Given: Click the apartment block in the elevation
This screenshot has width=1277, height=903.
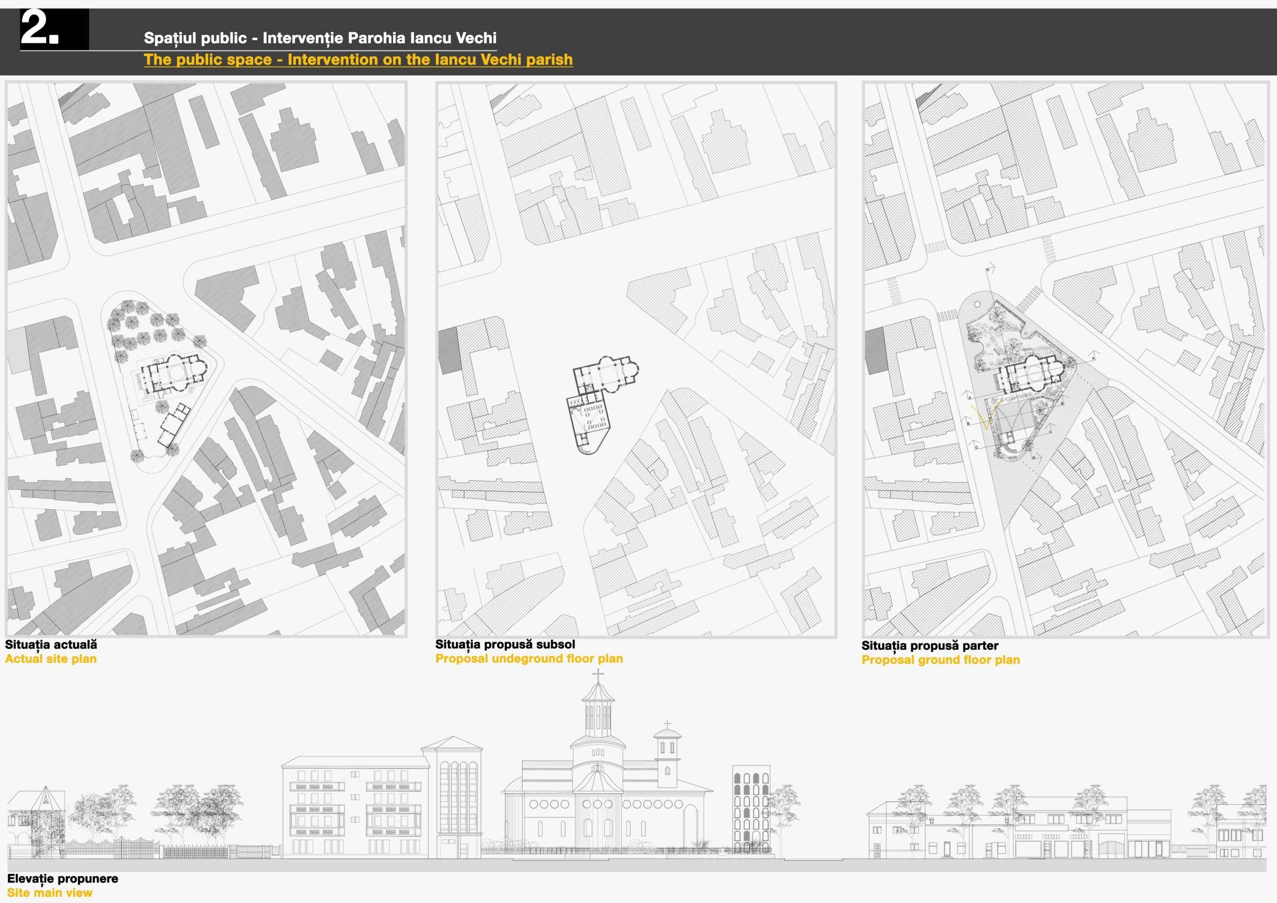Looking at the screenshot, I should pos(355,807).
